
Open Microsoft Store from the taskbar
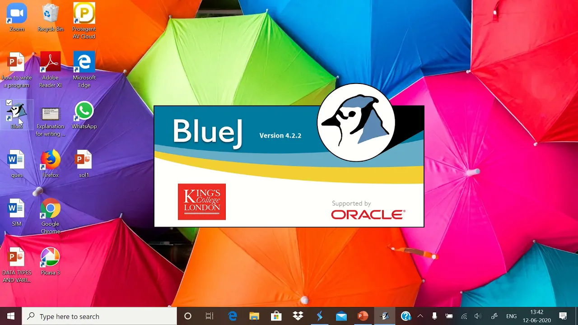coord(276,316)
